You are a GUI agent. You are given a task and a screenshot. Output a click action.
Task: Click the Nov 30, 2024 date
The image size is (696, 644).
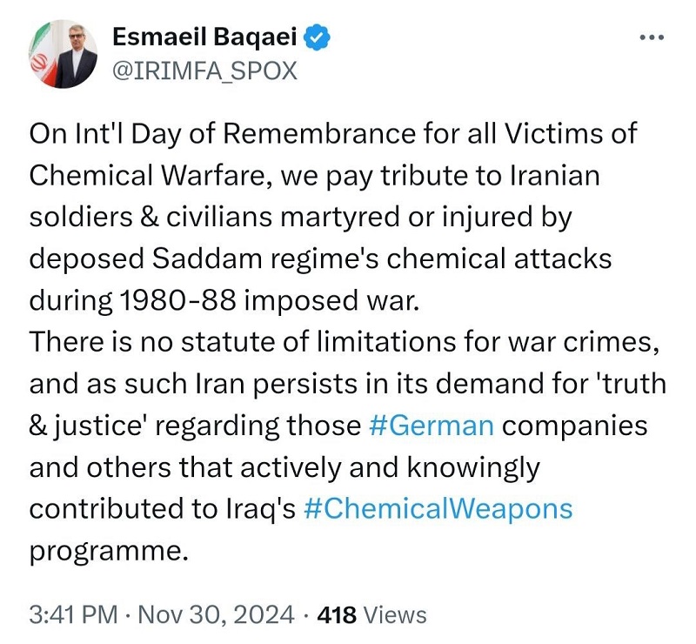tap(216, 615)
